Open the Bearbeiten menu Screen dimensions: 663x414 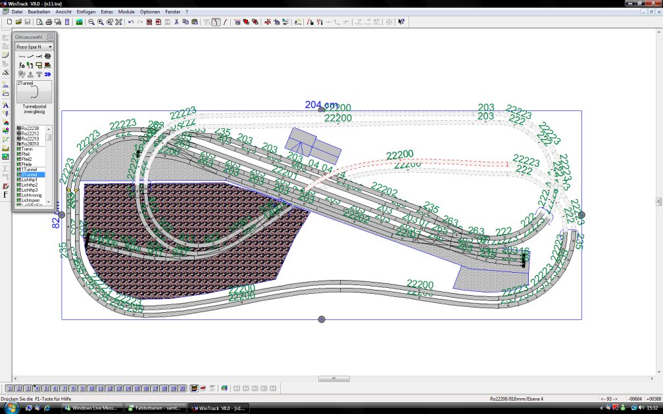pyautogui.click(x=39, y=12)
